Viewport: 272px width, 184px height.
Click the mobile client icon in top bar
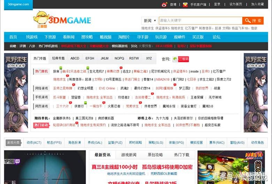tap(185, 5)
